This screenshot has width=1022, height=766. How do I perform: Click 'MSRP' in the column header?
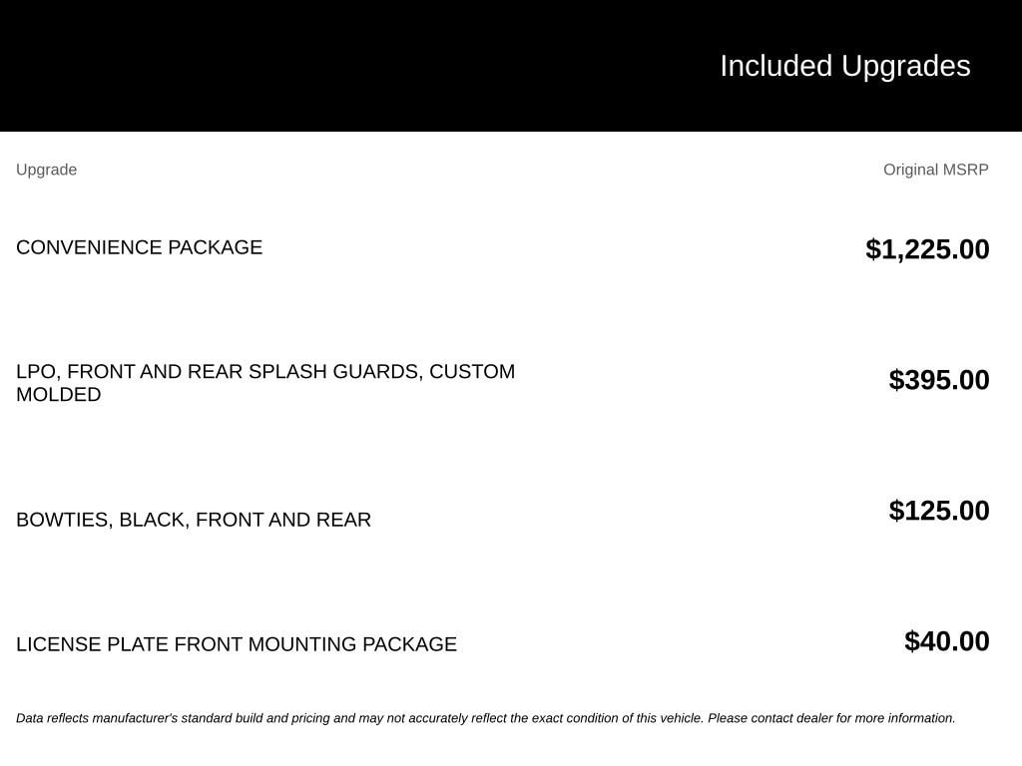coord(965,170)
